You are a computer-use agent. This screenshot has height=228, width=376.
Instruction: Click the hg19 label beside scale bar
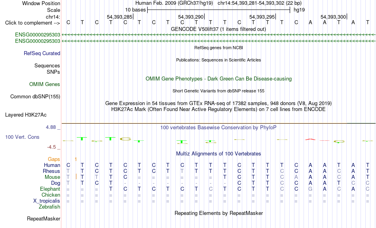click(299, 10)
